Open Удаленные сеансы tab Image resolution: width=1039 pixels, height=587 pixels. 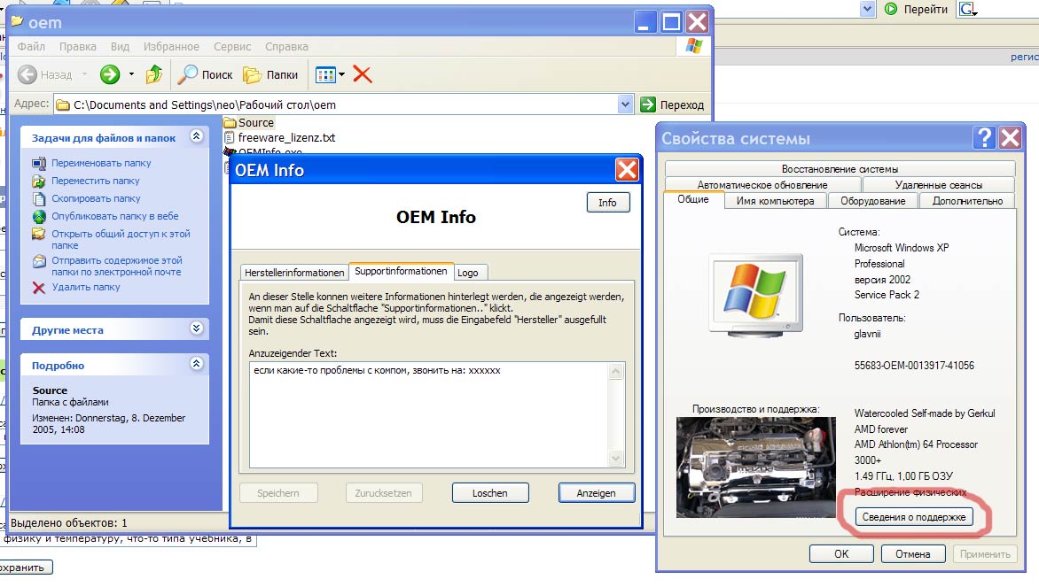point(938,185)
